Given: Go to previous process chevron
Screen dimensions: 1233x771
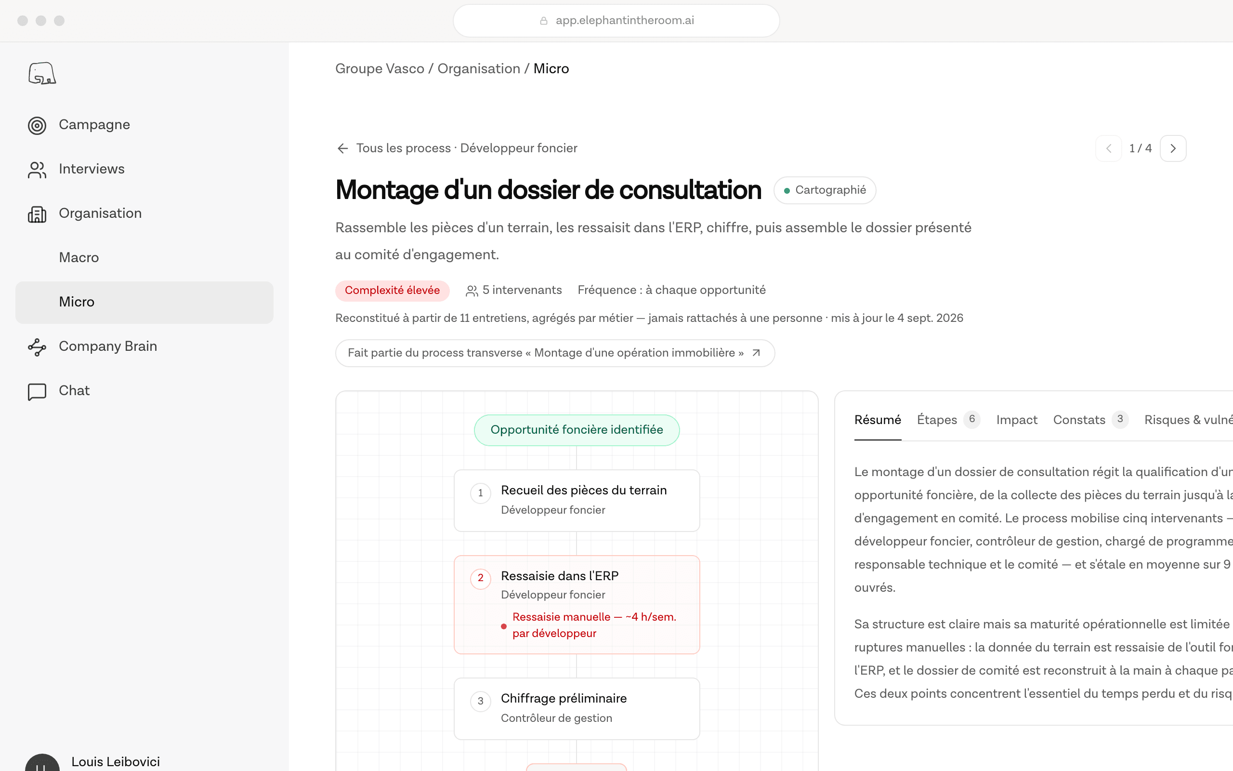Looking at the screenshot, I should coord(1109,148).
